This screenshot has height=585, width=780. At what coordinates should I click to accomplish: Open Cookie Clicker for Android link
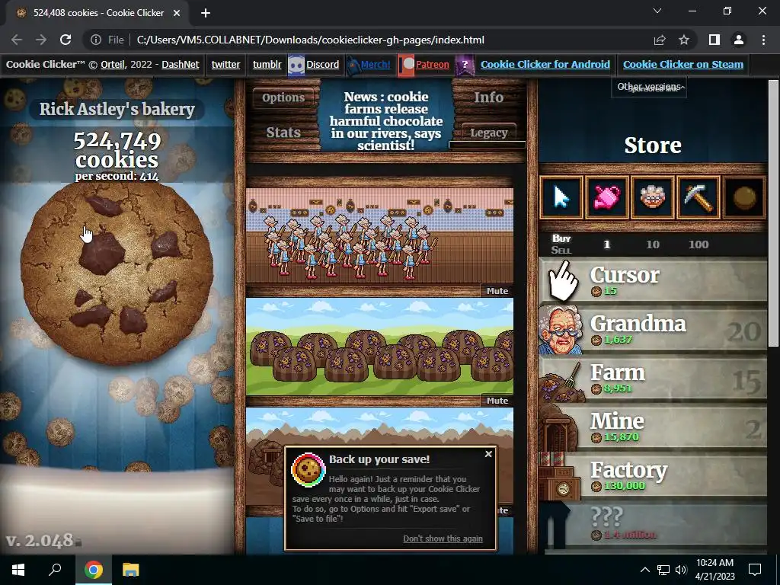pyautogui.click(x=545, y=64)
